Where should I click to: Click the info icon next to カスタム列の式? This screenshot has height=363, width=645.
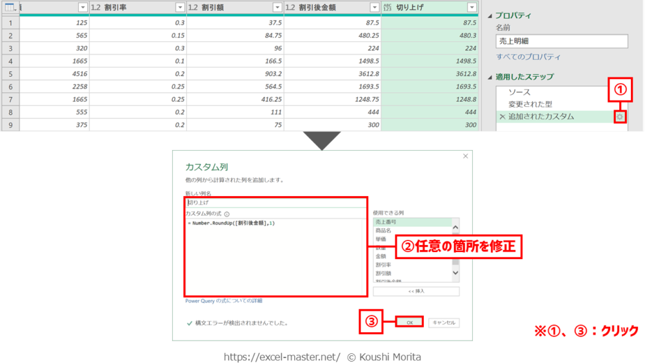227,213
